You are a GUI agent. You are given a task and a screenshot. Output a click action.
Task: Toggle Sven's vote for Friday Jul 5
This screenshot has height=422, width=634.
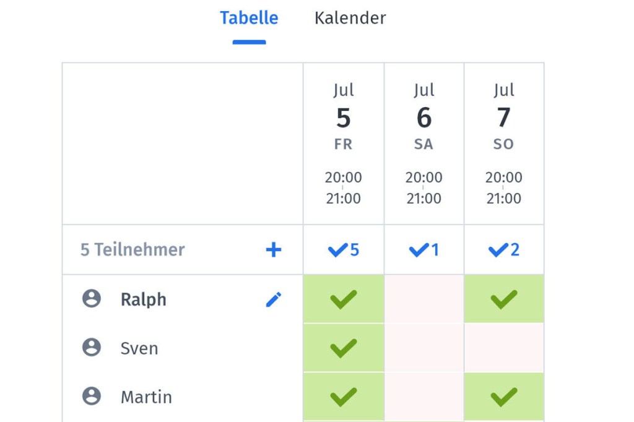click(x=343, y=348)
